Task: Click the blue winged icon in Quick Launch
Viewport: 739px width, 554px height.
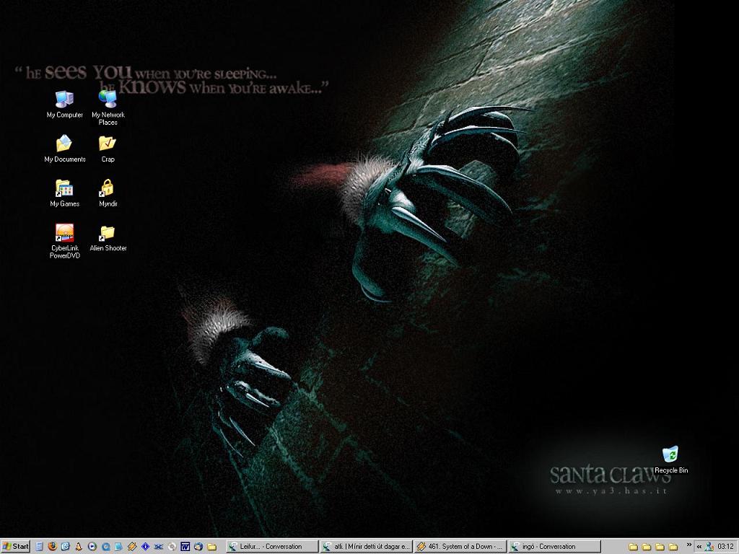Action: point(158,547)
